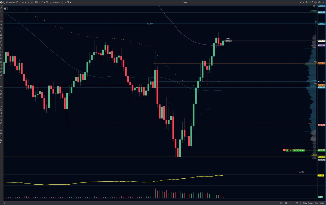This screenshot has height=205, width=326.
Task: Click the window layout icon in toolbar
Action: coord(68,2)
